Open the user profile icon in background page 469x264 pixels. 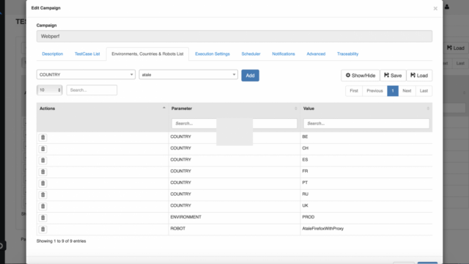pyautogui.click(x=447, y=7)
